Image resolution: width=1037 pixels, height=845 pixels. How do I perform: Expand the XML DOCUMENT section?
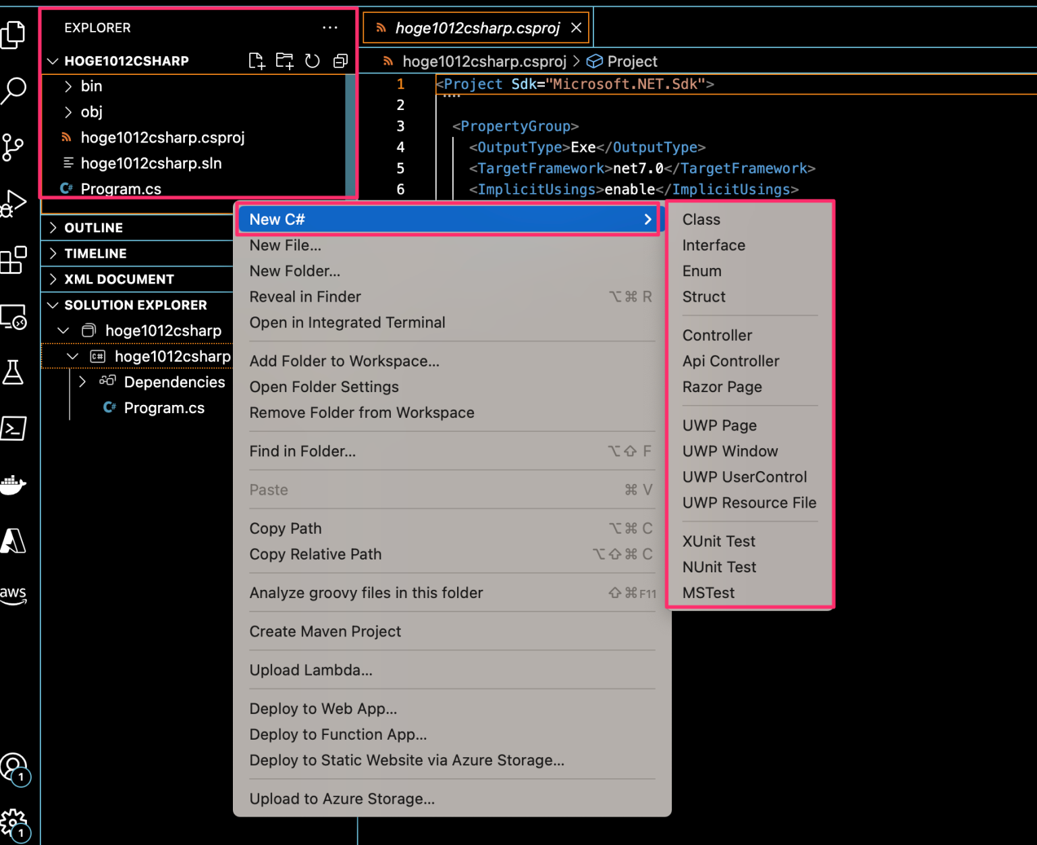pyautogui.click(x=138, y=279)
